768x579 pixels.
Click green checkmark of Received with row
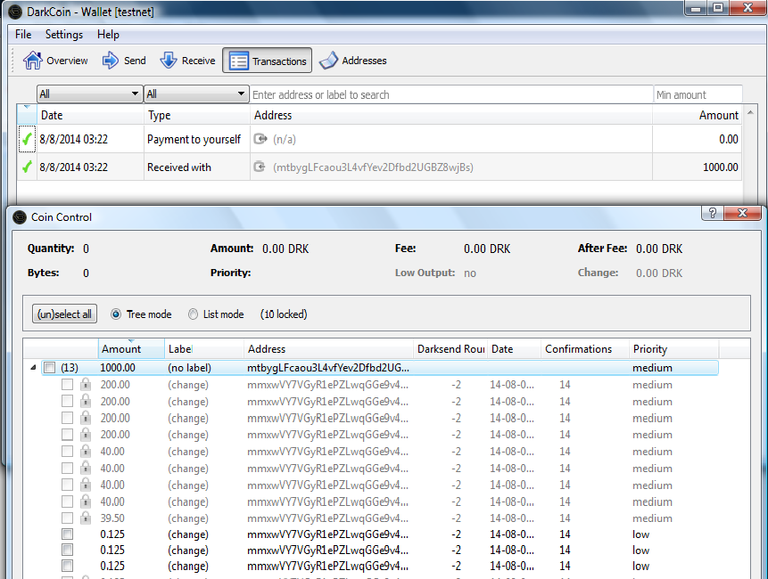click(27, 167)
